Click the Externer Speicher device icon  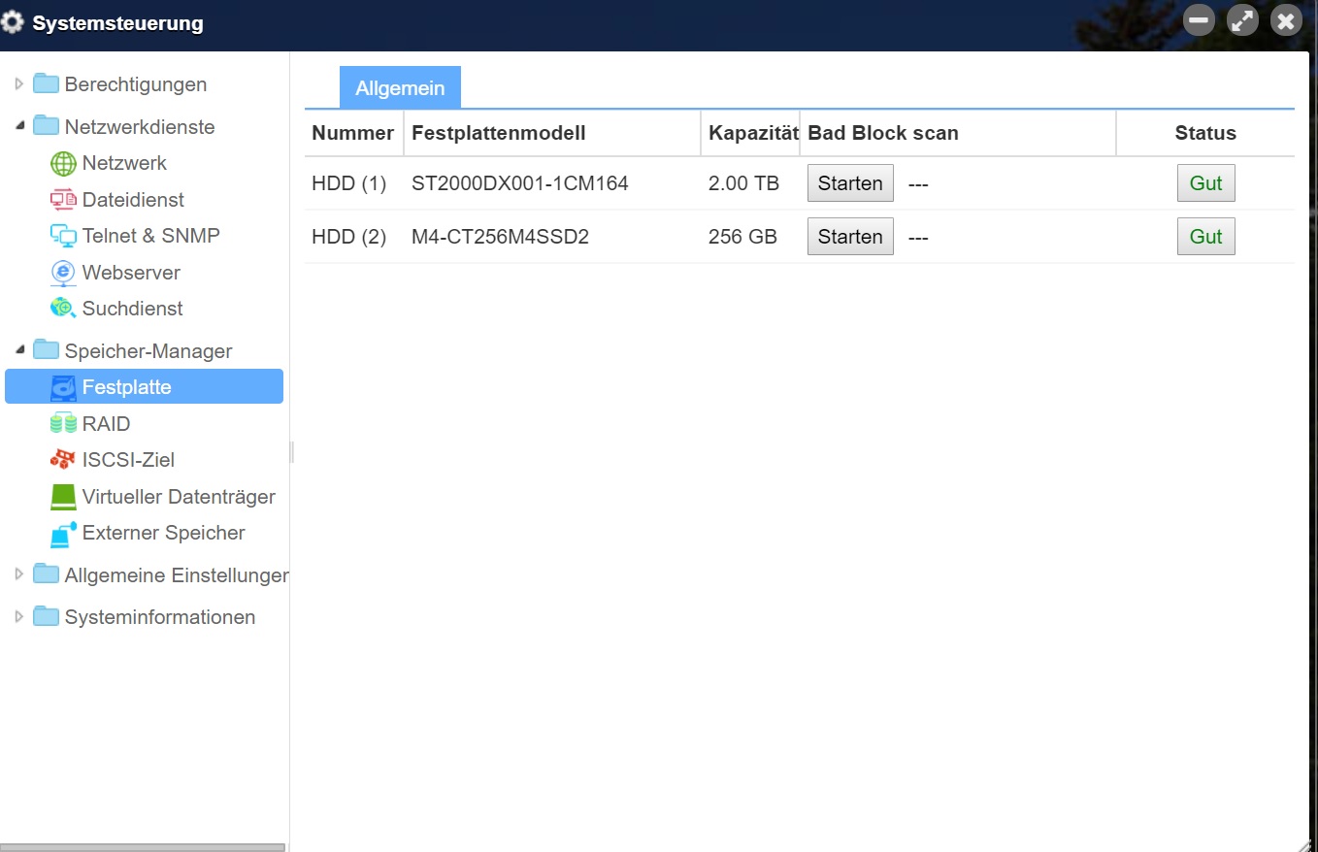pyautogui.click(x=63, y=534)
